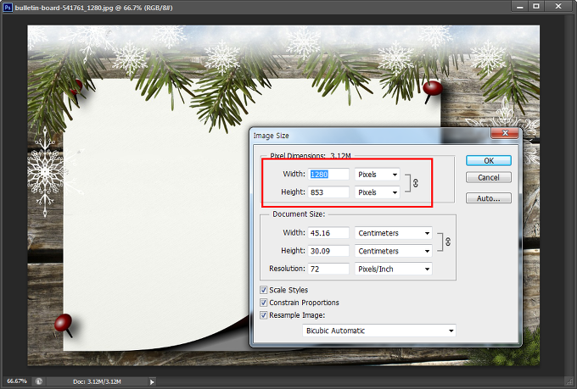Click the Cancel button in Image Size
The image size is (577, 389).
(x=489, y=178)
